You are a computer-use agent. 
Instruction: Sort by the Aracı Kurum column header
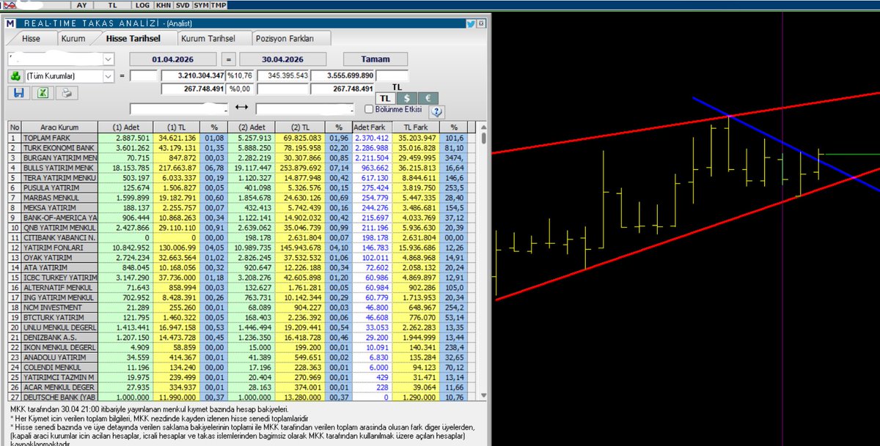pos(59,127)
